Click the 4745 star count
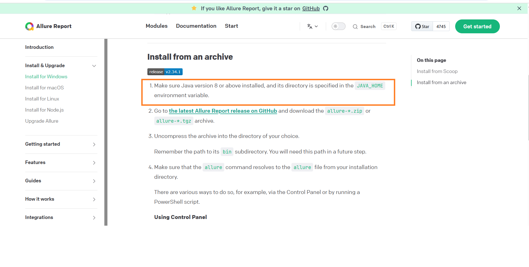The height and width of the screenshot is (267, 529). (x=441, y=26)
